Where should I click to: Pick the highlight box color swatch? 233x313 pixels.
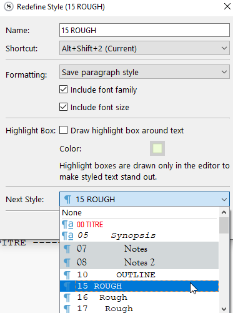pos(157,148)
